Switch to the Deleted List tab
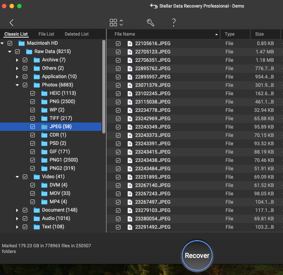The height and width of the screenshot is (275, 283). coord(77,34)
